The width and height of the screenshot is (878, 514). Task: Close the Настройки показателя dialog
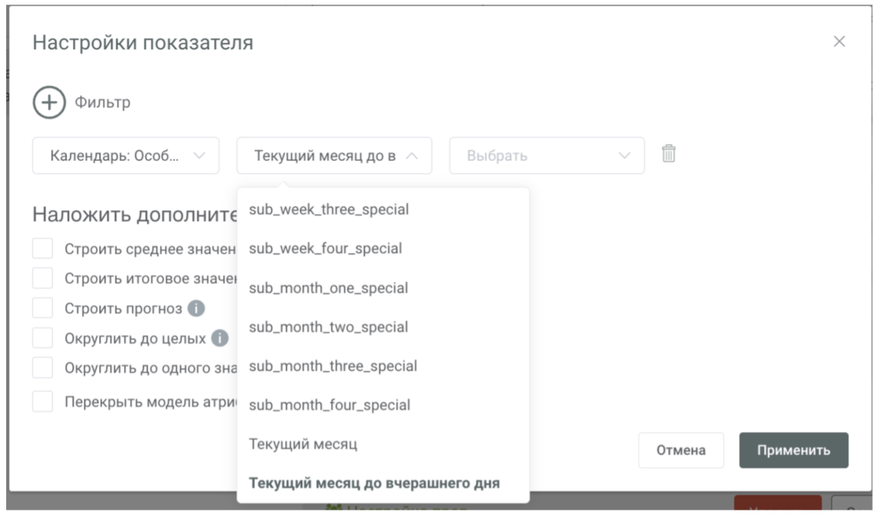coord(839,41)
